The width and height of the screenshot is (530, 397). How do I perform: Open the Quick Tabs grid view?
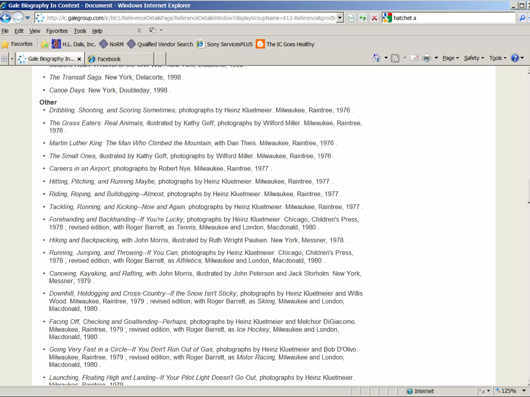4,59
